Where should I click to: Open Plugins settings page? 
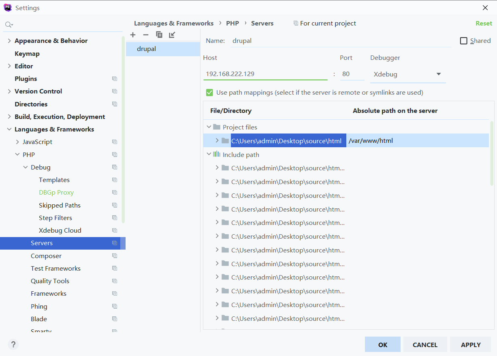coord(26,79)
